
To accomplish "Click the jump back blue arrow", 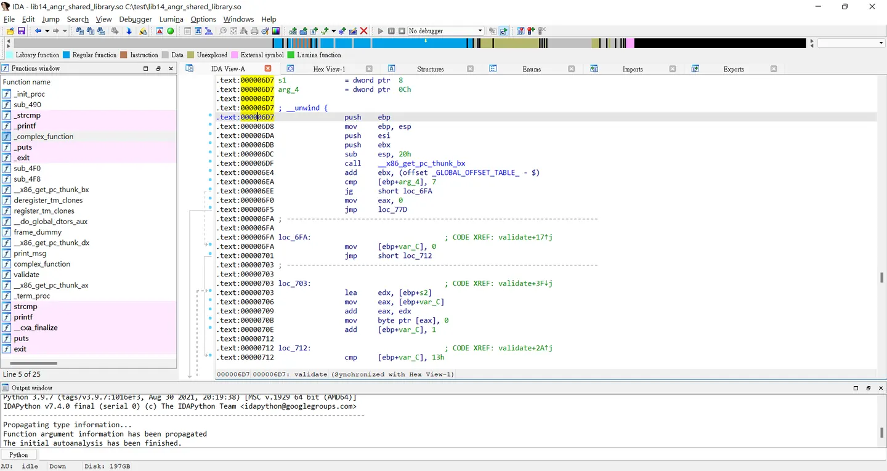I will coord(38,31).
